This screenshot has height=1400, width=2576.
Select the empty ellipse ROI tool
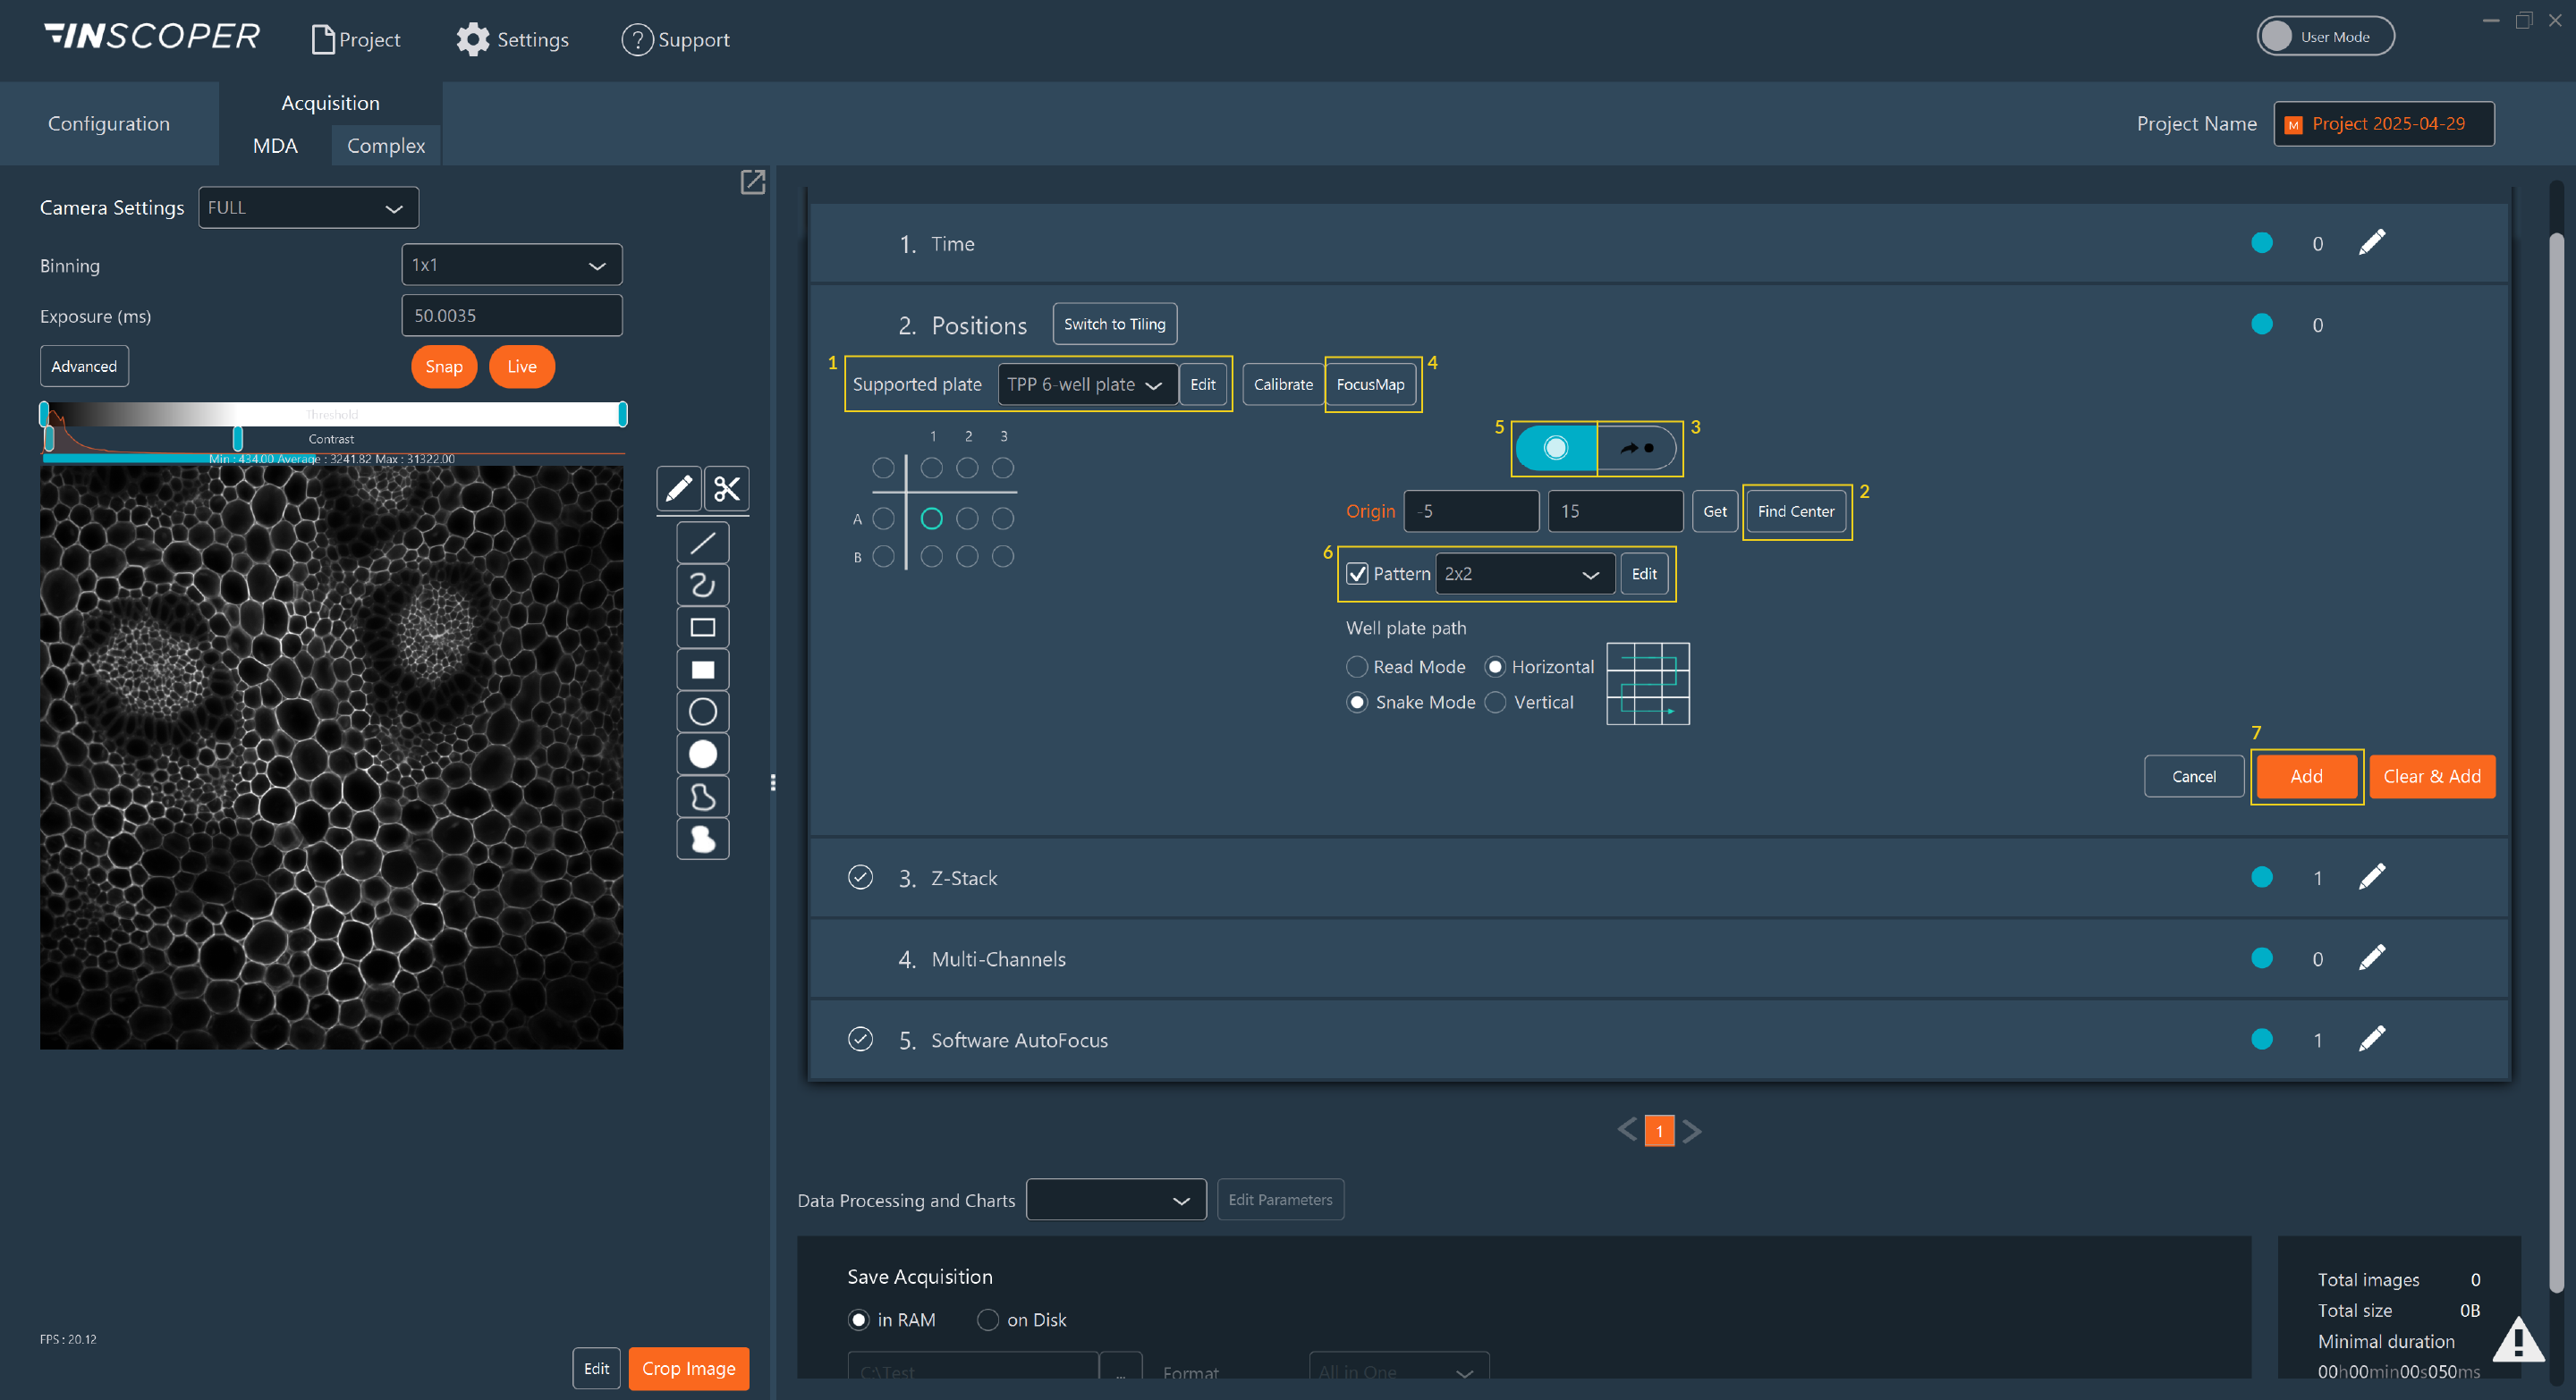(x=702, y=713)
